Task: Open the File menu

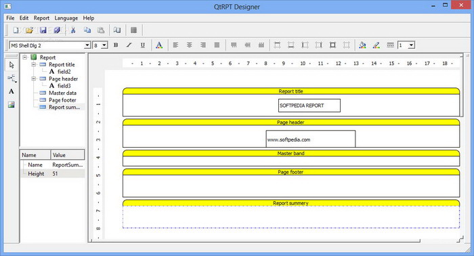Action: pyautogui.click(x=10, y=18)
